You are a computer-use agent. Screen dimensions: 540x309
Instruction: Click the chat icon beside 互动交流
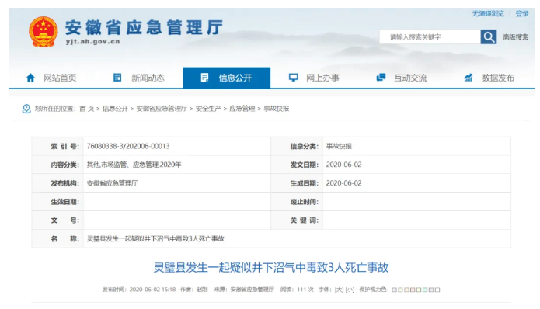(x=381, y=78)
